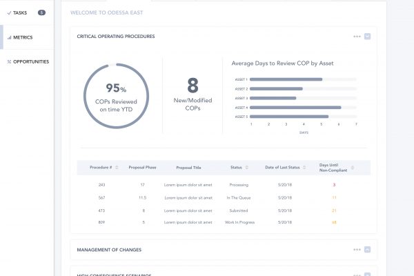Click the Asset 5 bar in chart

289,117
